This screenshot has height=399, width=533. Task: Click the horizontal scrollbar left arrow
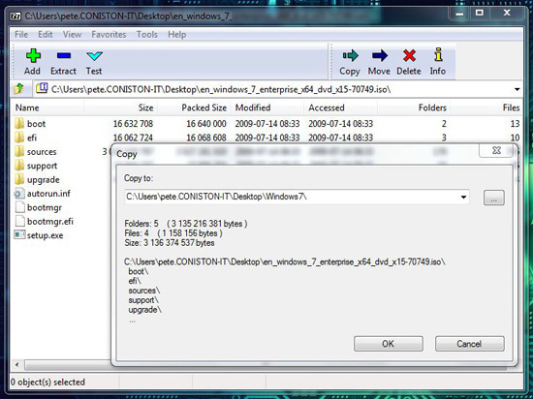[x=17, y=365]
